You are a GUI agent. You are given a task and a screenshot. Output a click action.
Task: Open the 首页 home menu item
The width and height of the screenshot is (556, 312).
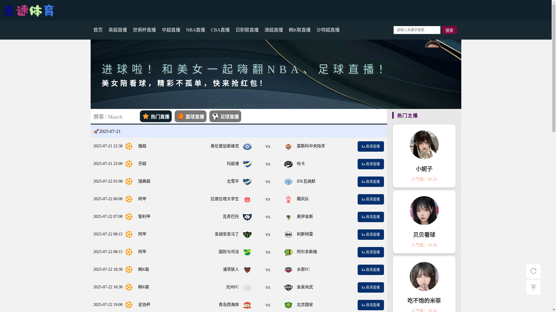(x=98, y=30)
